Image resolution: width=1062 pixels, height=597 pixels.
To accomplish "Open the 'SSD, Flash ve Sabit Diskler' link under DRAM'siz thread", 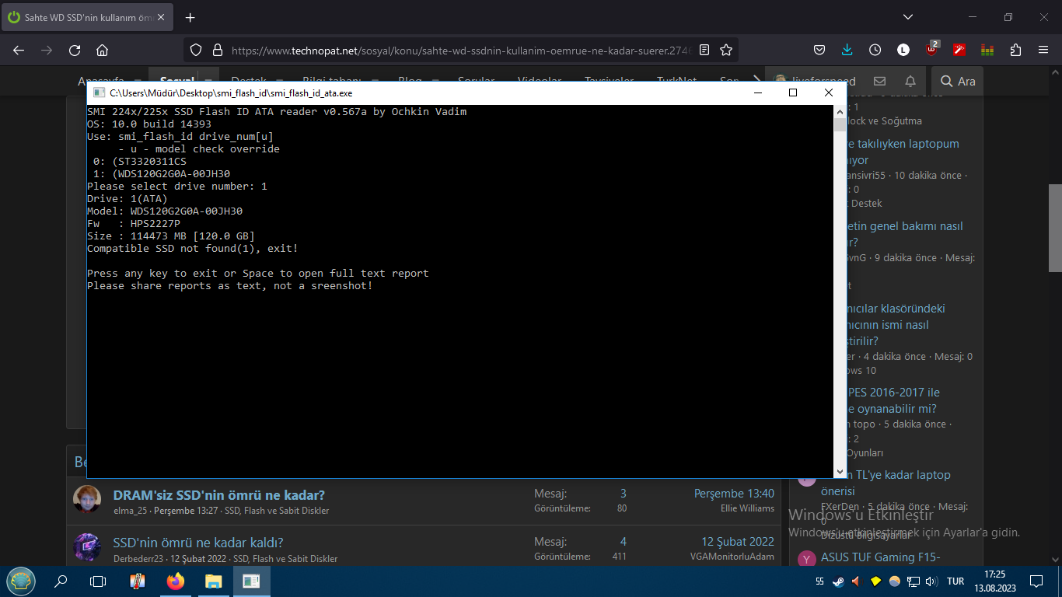I will pyautogui.click(x=277, y=511).
